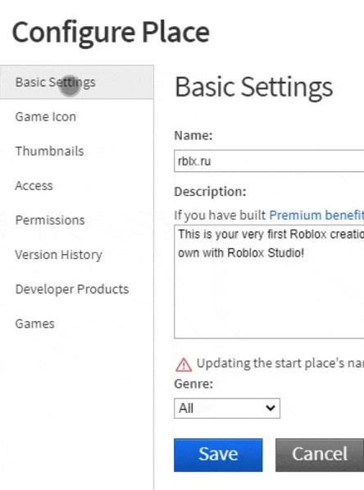Switch to the Game Icon section
This screenshot has width=364, height=490.
point(46,117)
